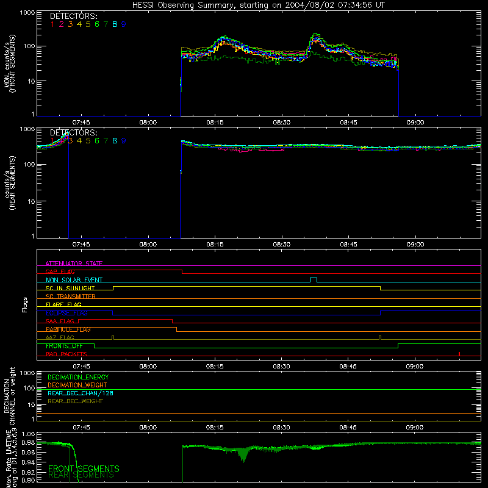The width and height of the screenshot is (488, 488).
Task: Click the BAD_PACKETS flag label
Action: click(66, 354)
